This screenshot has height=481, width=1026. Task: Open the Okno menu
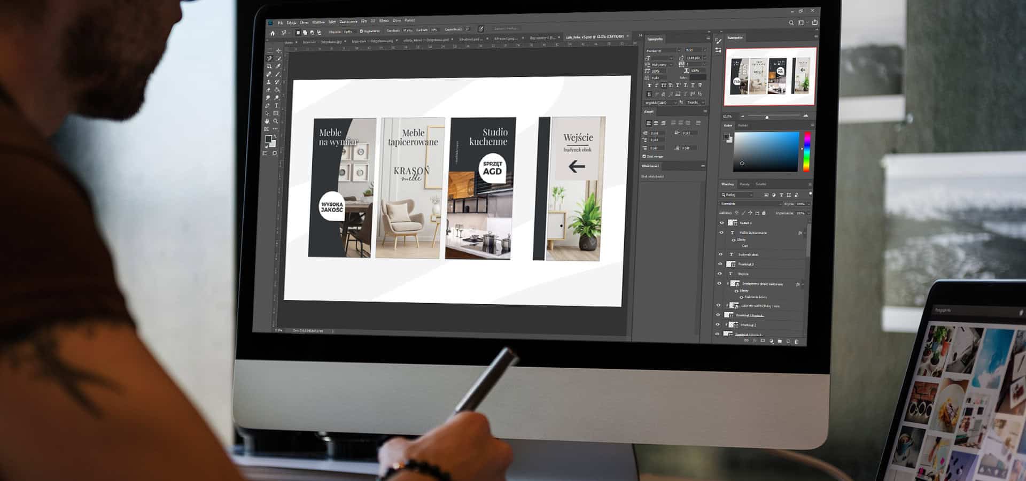point(397,21)
